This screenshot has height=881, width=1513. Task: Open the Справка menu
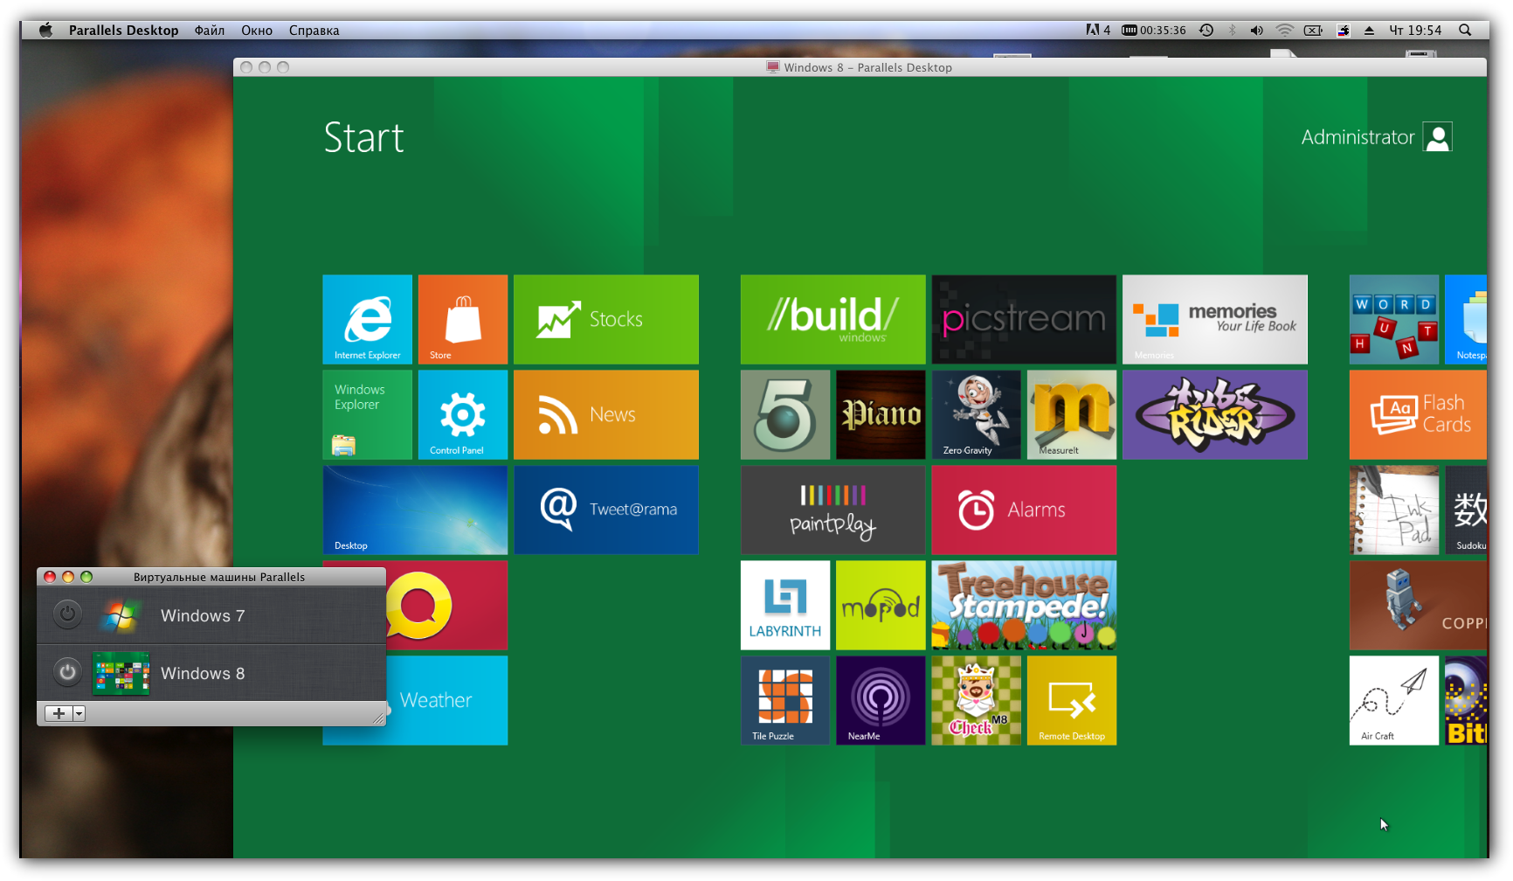coord(314,30)
